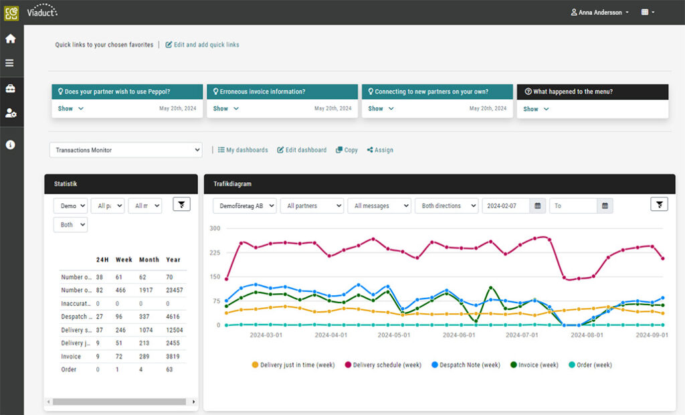Toggle Delivery schedule (week) legend series
The image size is (685, 415).
[383, 365]
